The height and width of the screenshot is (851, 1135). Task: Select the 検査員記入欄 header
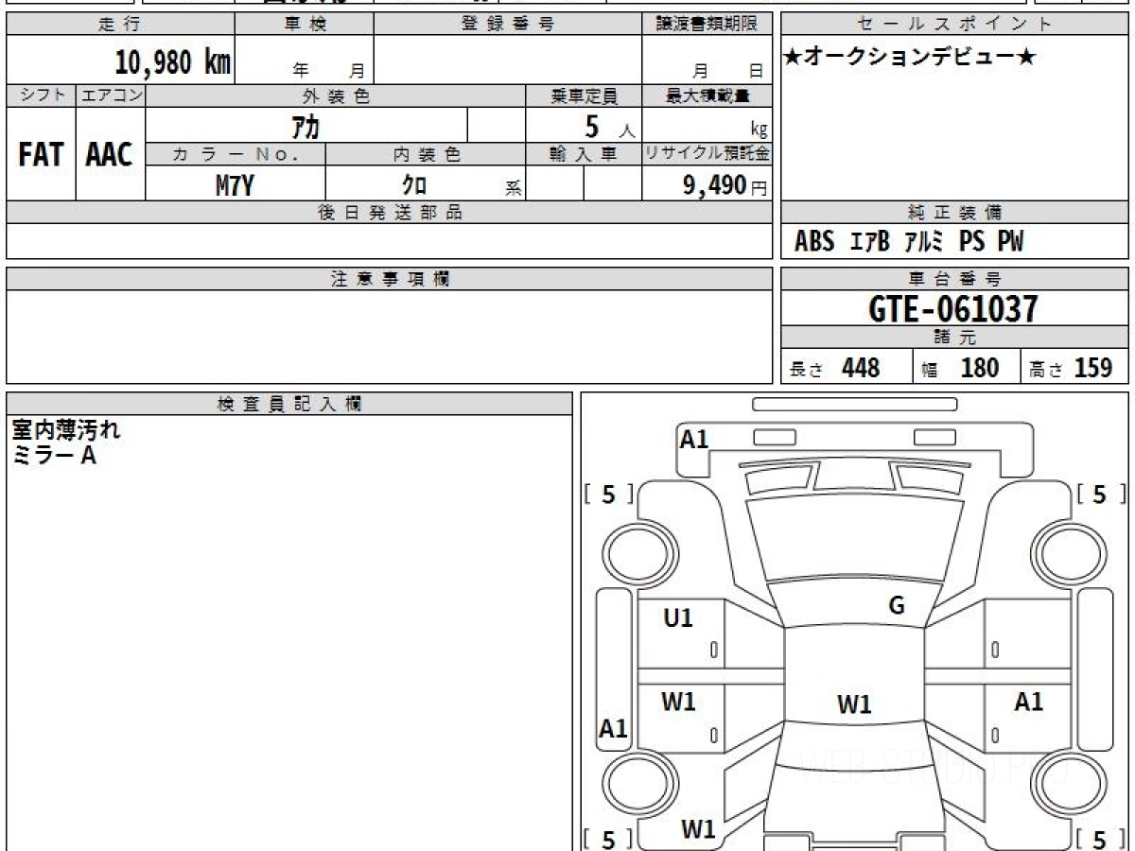click(x=288, y=404)
